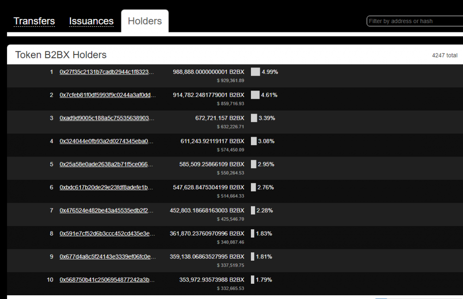Click the $ 574,450.09 value
Screen dimensions: 463x299
(x=231, y=150)
